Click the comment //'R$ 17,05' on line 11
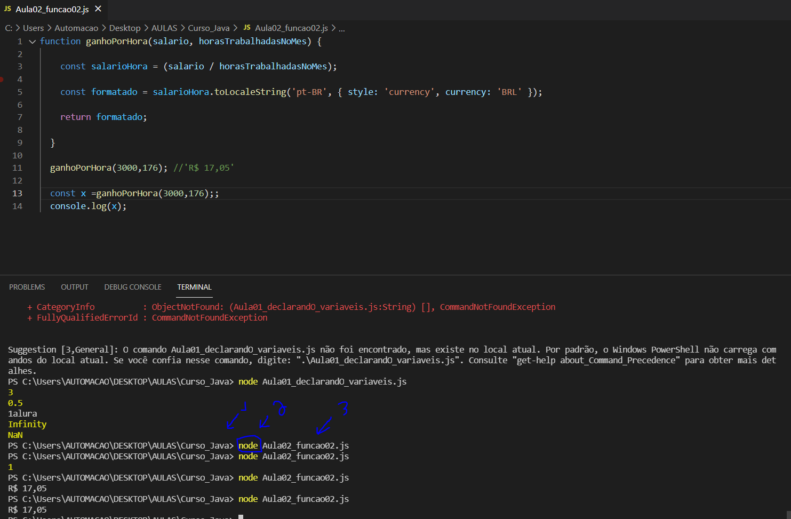 coord(204,168)
